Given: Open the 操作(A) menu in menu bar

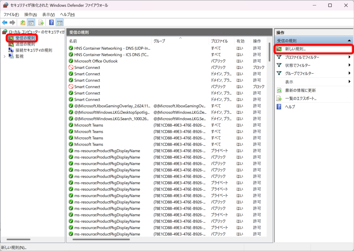Looking at the screenshot, I should [31, 14].
